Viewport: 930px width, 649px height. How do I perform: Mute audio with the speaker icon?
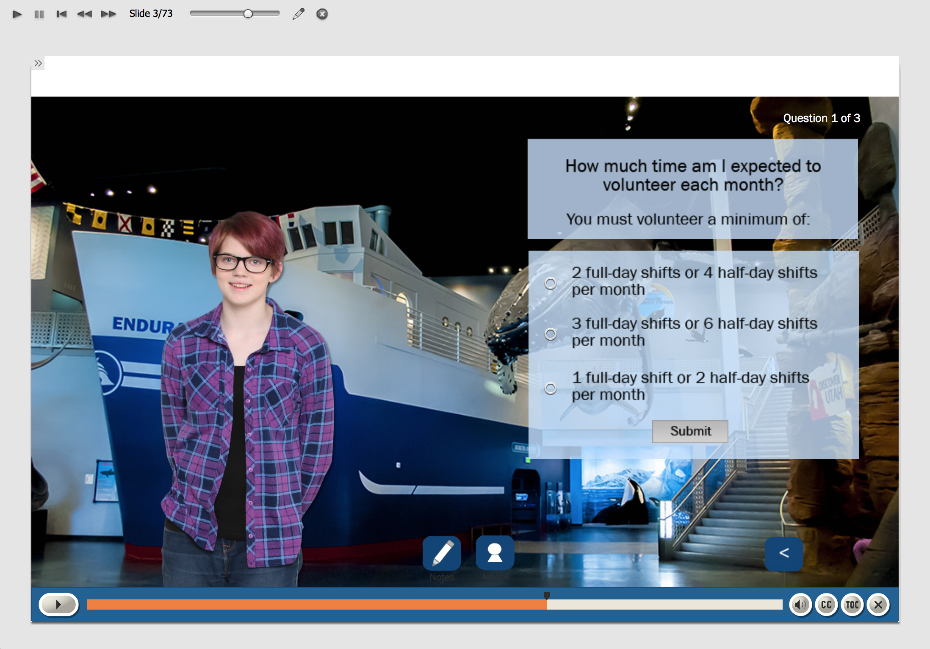[x=800, y=605]
